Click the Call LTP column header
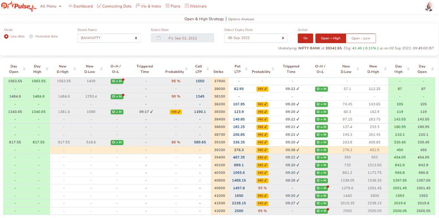Image resolution: width=439 pixels, height=218 pixels. click(199, 69)
